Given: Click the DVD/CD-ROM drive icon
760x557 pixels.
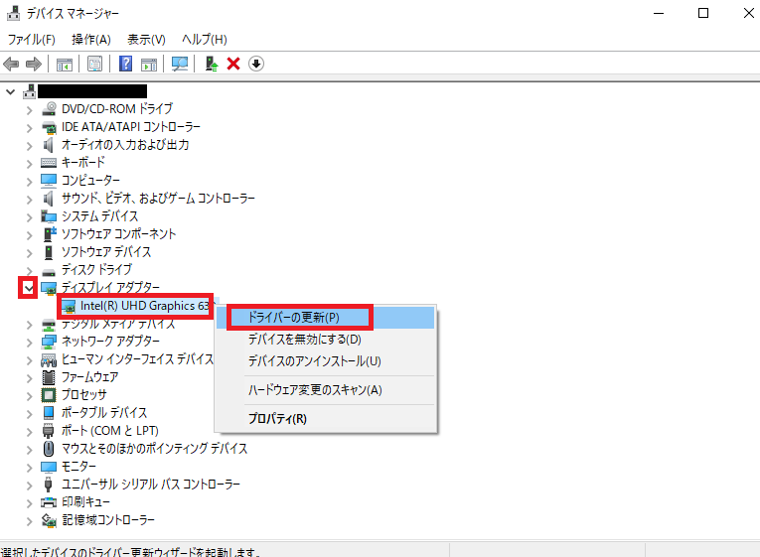Looking at the screenshot, I should tap(49, 109).
